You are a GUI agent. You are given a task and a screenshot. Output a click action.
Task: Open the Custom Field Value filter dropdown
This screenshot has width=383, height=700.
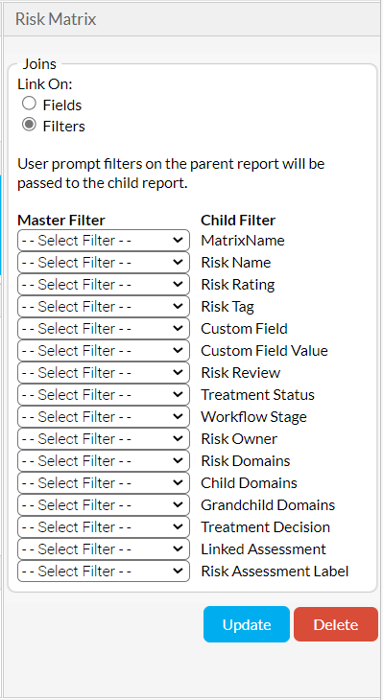click(x=104, y=350)
